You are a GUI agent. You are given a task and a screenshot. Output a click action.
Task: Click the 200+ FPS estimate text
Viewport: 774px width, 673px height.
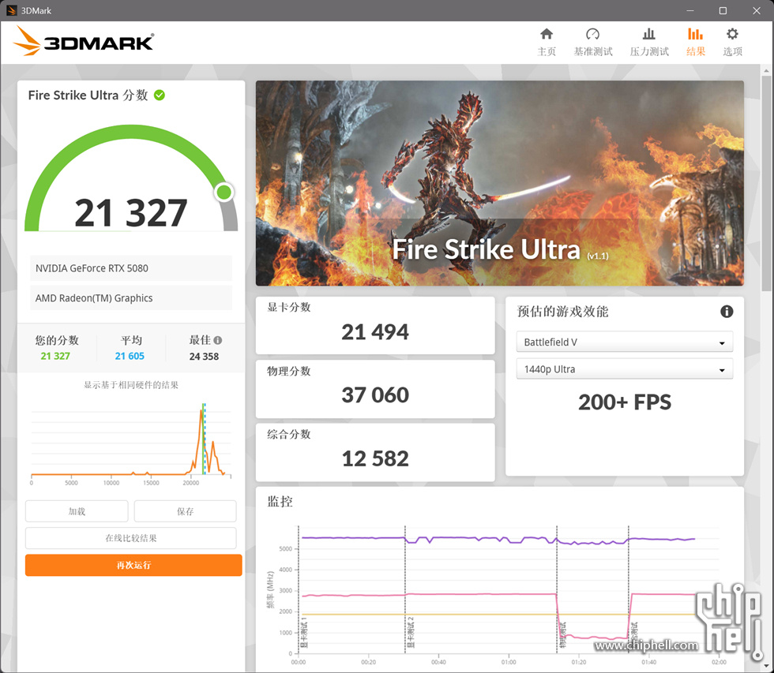tap(625, 402)
